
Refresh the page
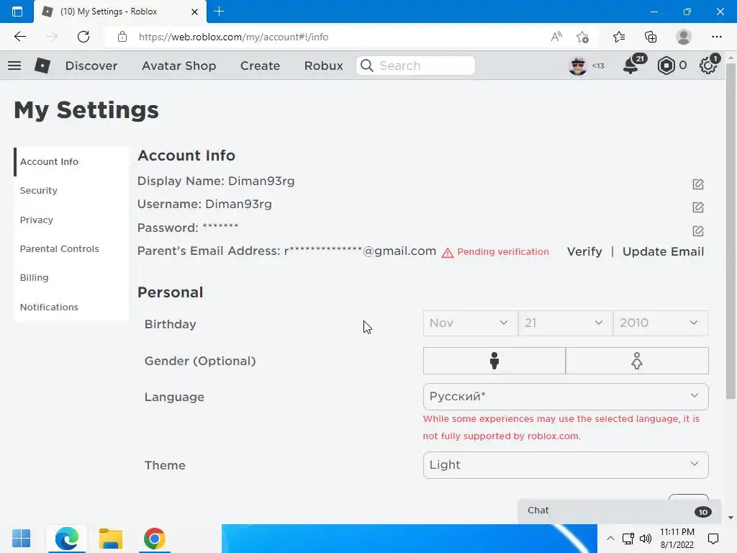pos(83,37)
